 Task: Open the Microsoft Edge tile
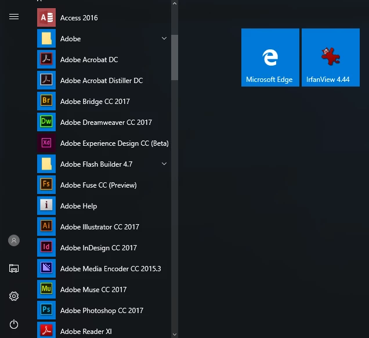point(270,57)
